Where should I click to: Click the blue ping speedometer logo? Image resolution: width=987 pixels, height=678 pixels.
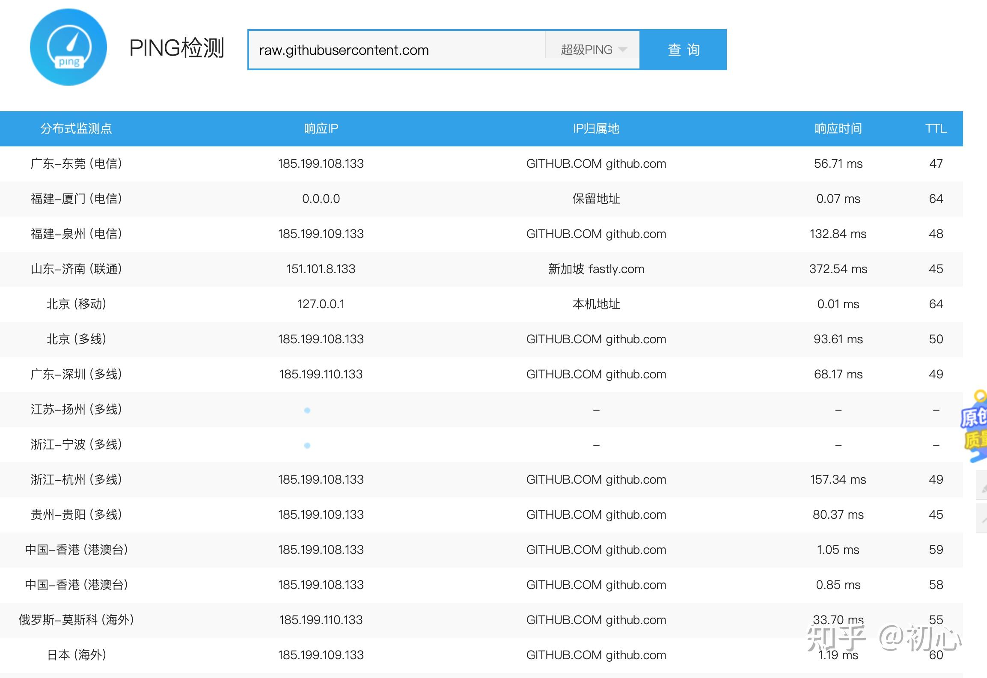[68, 47]
